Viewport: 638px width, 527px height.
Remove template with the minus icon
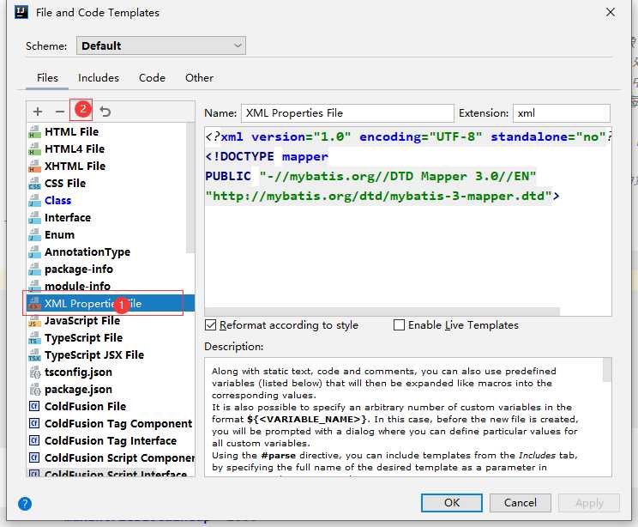(x=60, y=112)
